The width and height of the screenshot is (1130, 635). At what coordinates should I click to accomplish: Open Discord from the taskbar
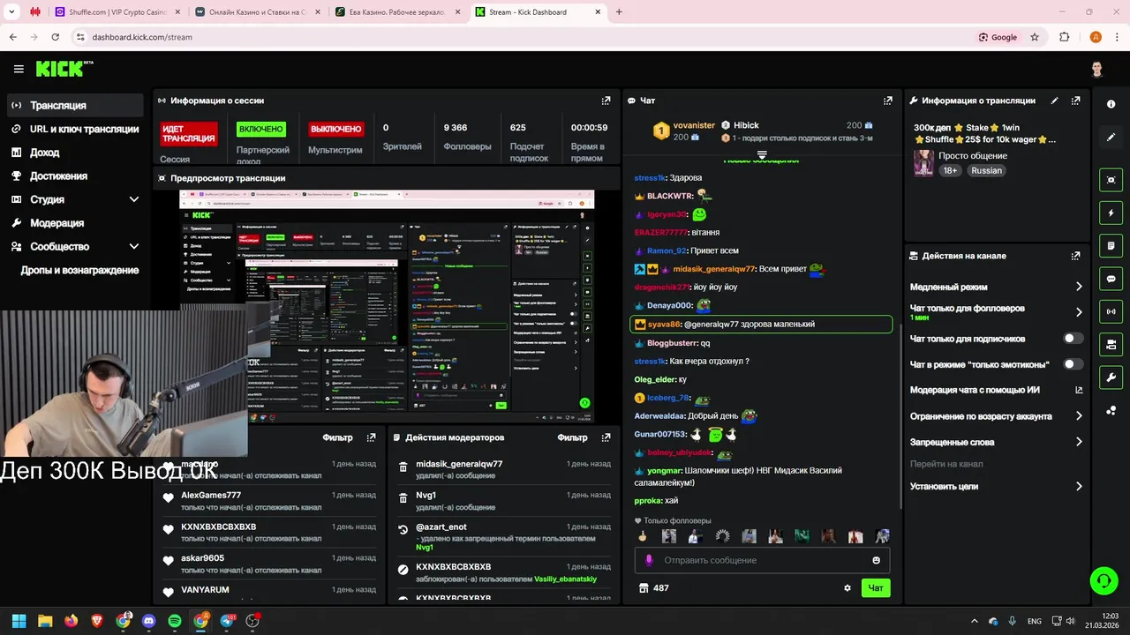[x=148, y=621]
